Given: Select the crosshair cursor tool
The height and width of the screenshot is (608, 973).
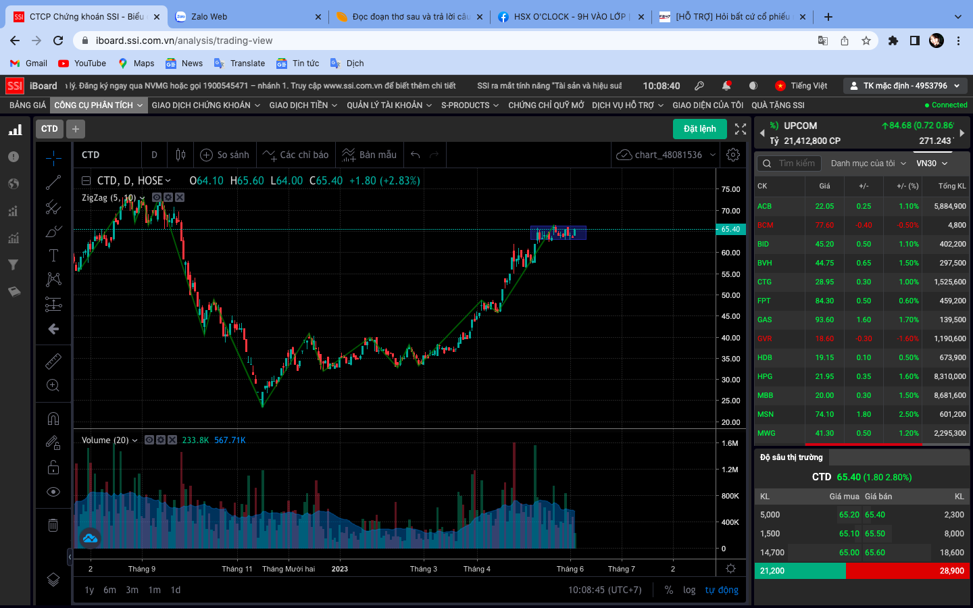Looking at the screenshot, I should pos(53,158).
